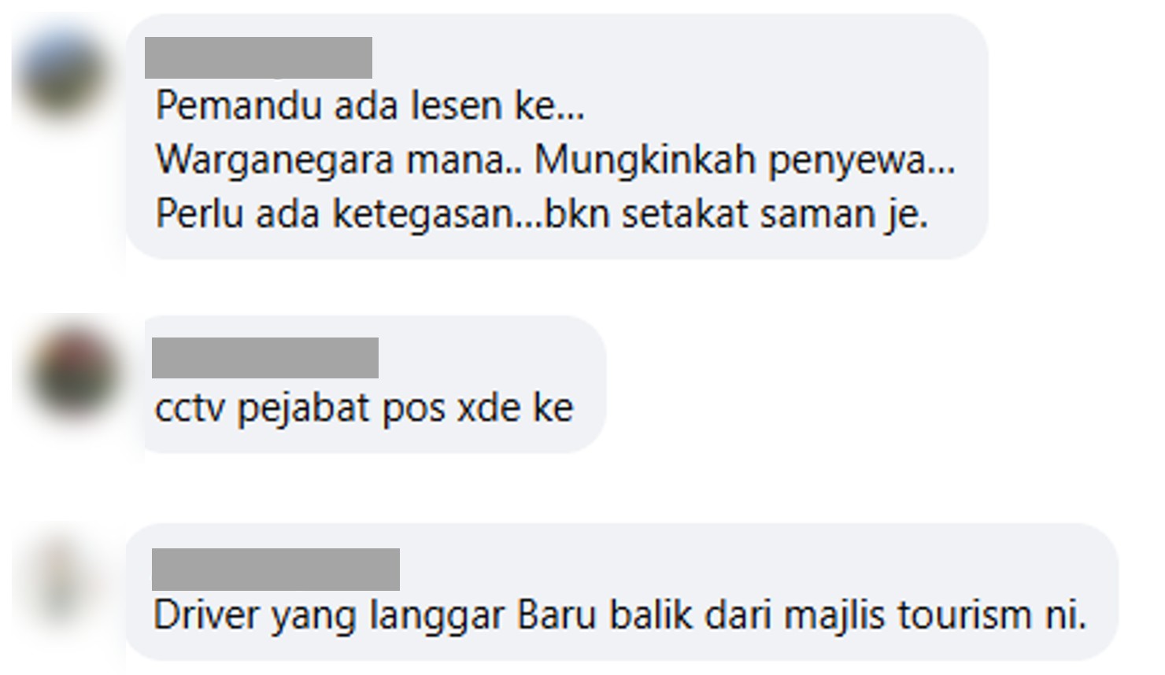
Task: Click the word "ketegasan" in first comment
Action: (x=423, y=215)
